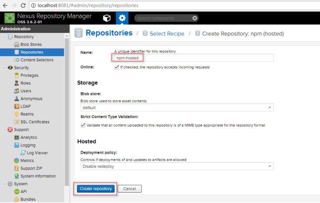Open the Browse cube icon in header
This screenshot has width=320, height=203.
[107, 18]
